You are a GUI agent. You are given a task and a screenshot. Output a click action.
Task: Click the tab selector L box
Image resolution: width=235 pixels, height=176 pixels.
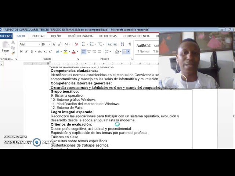tap(1, 64)
